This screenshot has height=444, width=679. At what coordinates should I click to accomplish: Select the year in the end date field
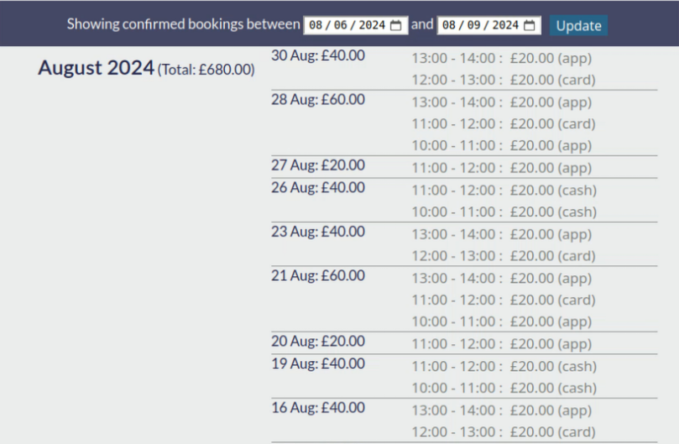[x=505, y=25]
